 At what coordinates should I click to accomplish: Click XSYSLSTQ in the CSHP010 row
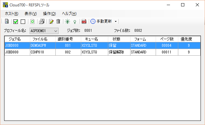95,52
